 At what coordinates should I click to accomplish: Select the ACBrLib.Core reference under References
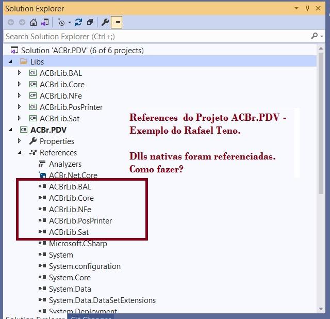tap(71, 198)
